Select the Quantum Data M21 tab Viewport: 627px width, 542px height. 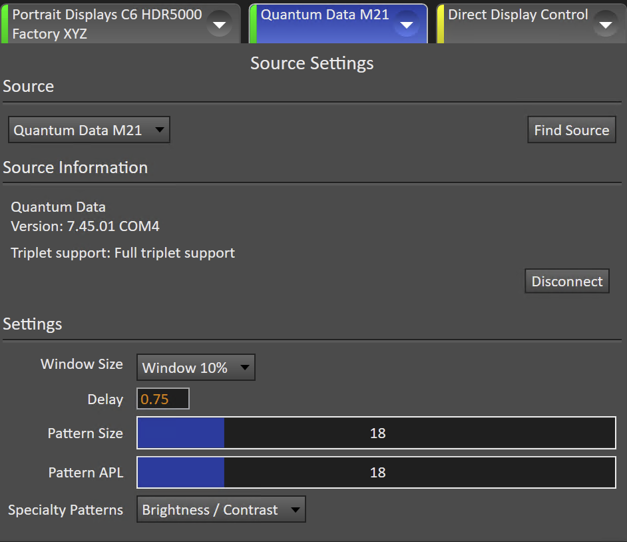tap(325, 15)
